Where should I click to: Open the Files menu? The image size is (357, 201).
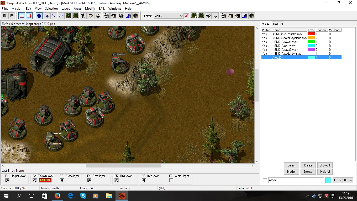5,9
